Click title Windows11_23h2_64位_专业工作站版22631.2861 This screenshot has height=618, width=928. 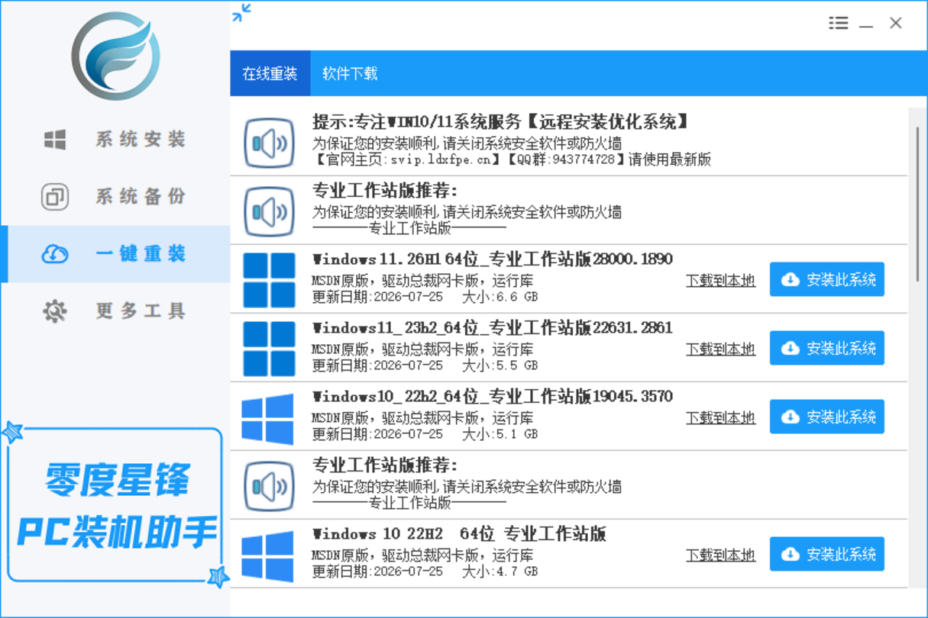pyautogui.click(x=493, y=327)
